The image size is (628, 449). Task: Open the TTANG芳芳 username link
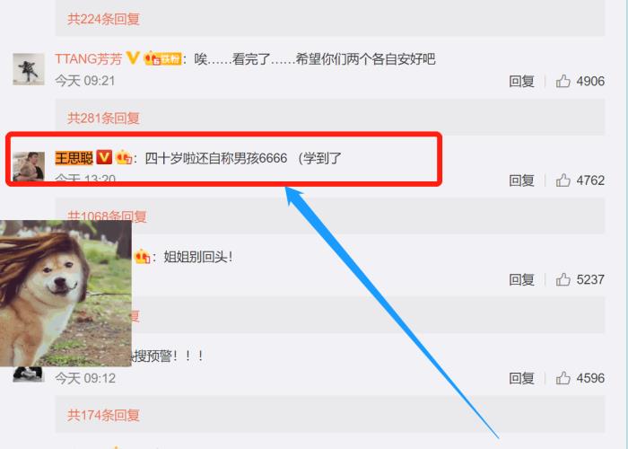(x=89, y=59)
